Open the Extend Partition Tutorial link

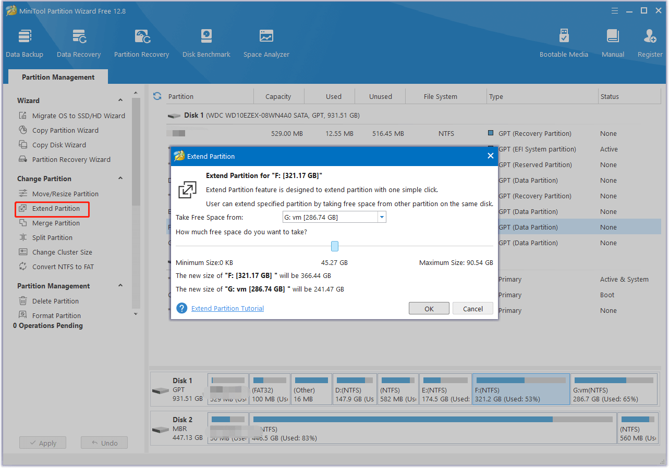[x=227, y=308]
